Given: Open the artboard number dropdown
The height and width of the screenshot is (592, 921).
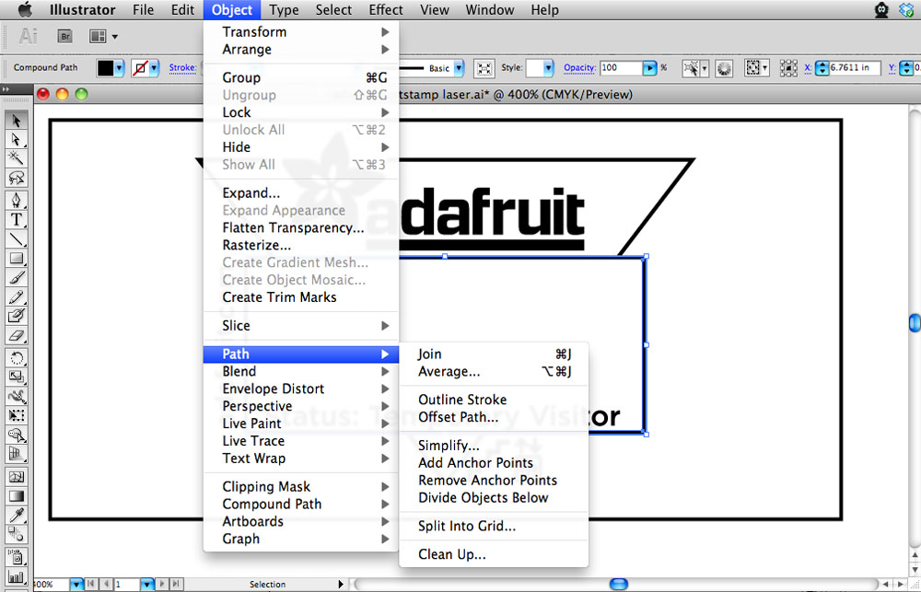Looking at the screenshot, I should [x=146, y=585].
